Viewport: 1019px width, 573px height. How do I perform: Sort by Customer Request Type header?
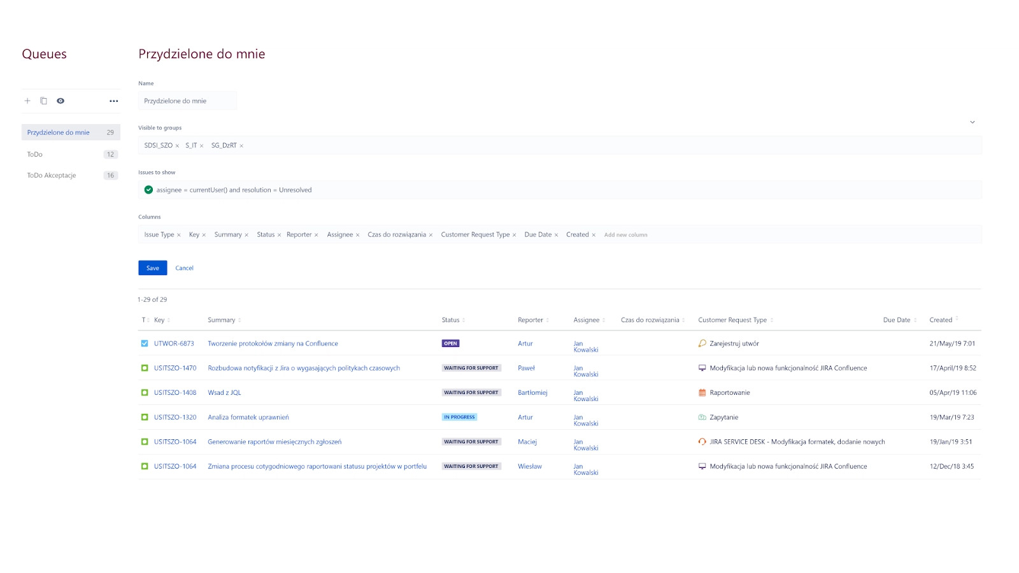click(x=736, y=320)
